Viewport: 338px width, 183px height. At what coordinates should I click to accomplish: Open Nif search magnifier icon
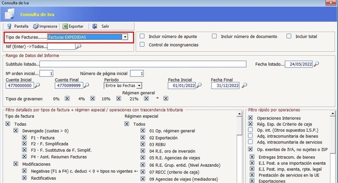(x=79, y=47)
